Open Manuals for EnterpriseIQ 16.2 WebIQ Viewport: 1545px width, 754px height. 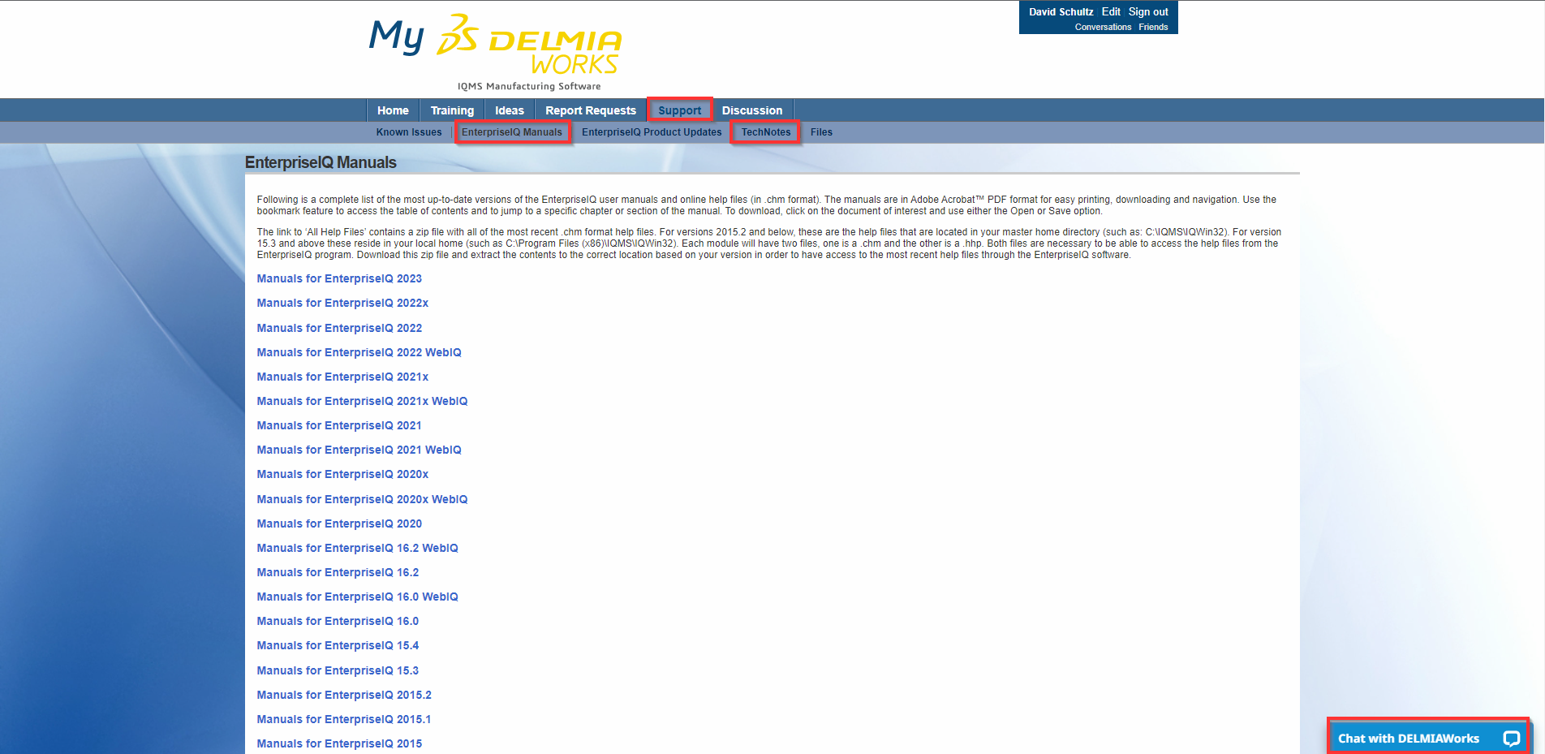[x=357, y=548]
